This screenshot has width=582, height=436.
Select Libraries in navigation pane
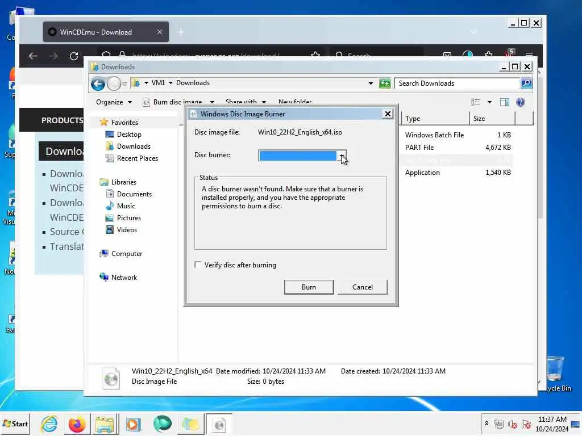click(x=123, y=182)
